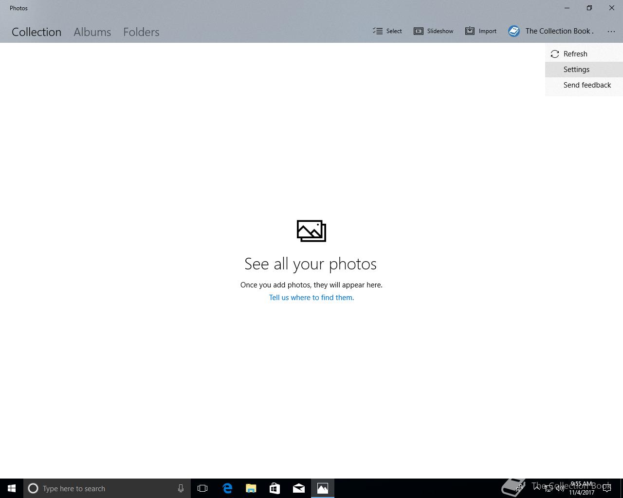Start a Slideshow
623x498 pixels.
click(x=433, y=31)
